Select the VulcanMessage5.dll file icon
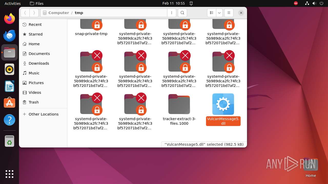This screenshot has height=184, width=328. 223,104
